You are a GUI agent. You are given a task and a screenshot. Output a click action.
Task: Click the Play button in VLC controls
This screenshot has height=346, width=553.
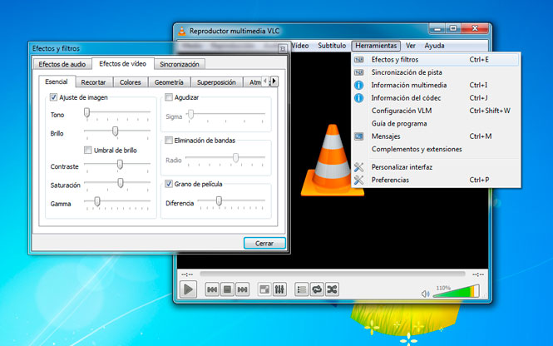click(x=188, y=289)
